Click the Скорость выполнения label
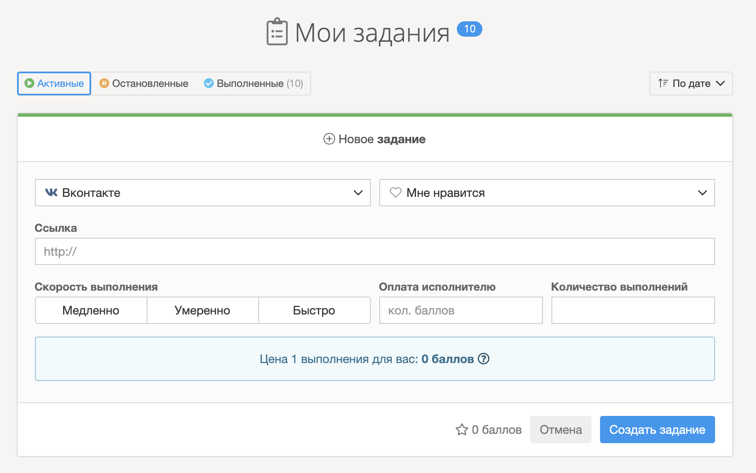Screen dimensions: 756x473 point(96,287)
